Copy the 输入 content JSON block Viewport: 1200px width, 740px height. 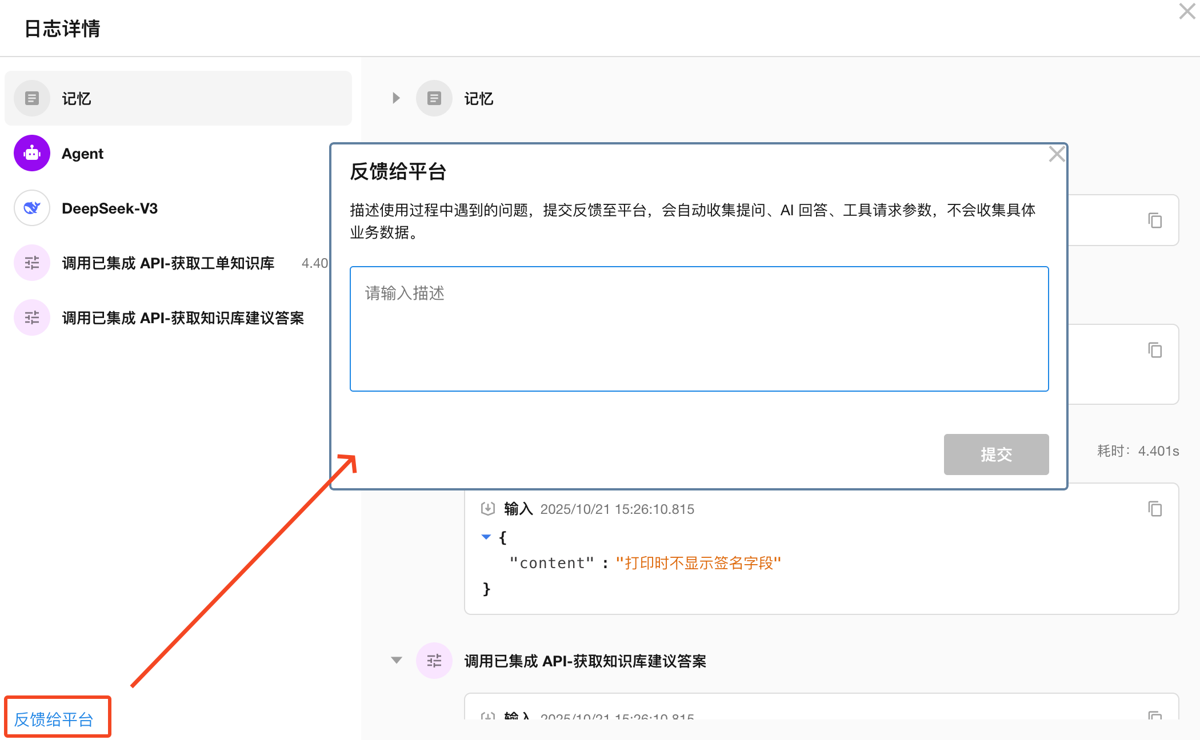pos(1155,509)
